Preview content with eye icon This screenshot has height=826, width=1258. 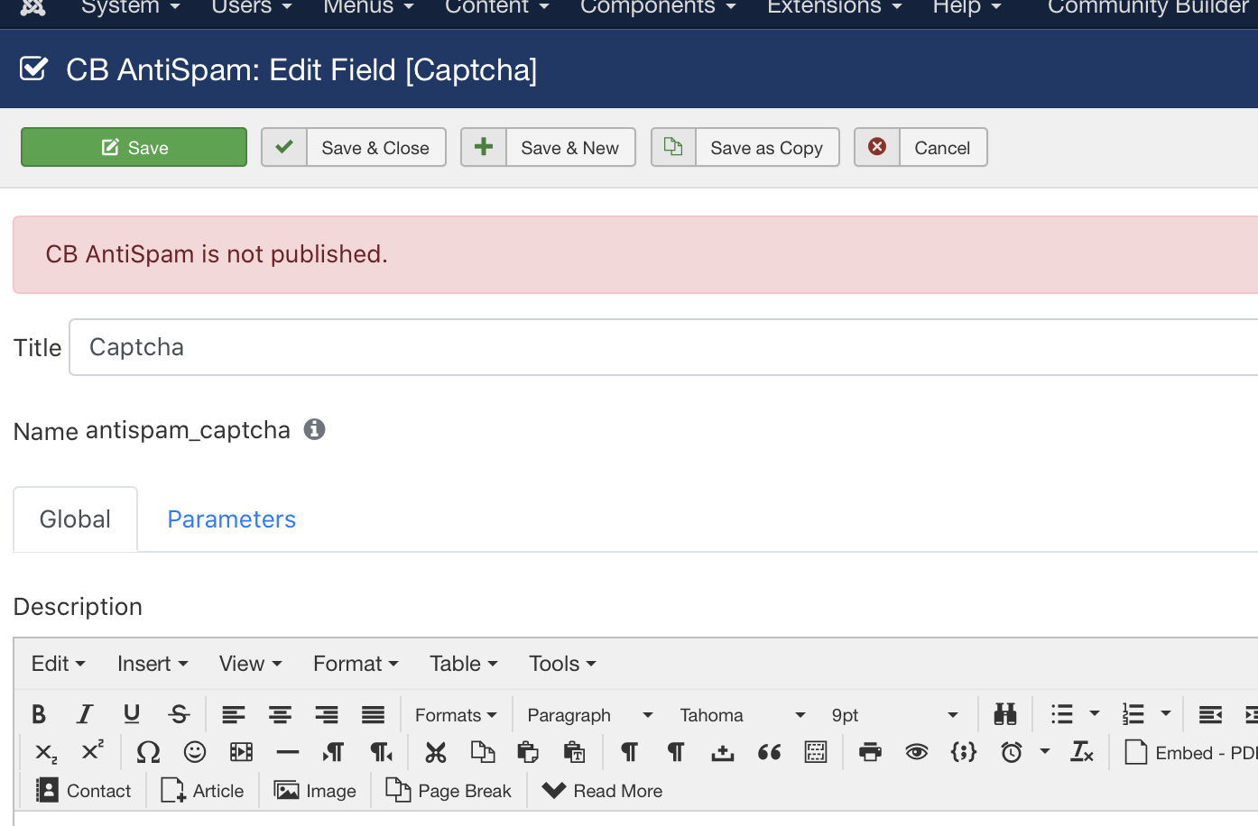tap(917, 752)
